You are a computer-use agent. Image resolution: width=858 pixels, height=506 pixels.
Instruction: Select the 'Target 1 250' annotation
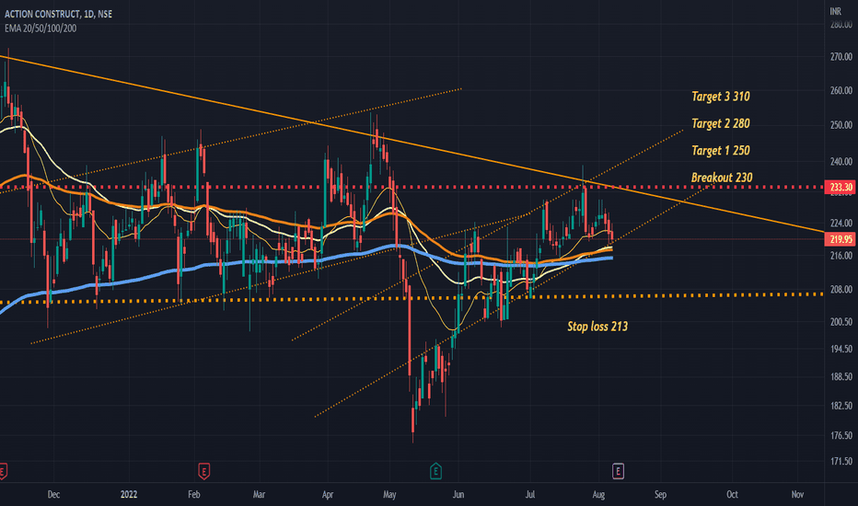pyautogui.click(x=721, y=151)
